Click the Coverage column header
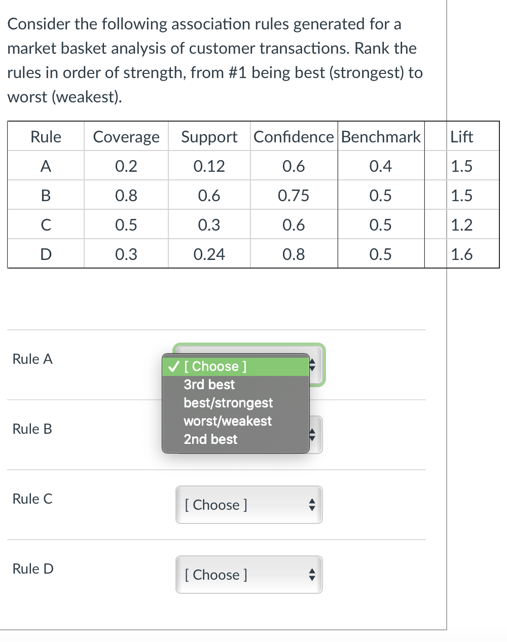 coord(126,137)
